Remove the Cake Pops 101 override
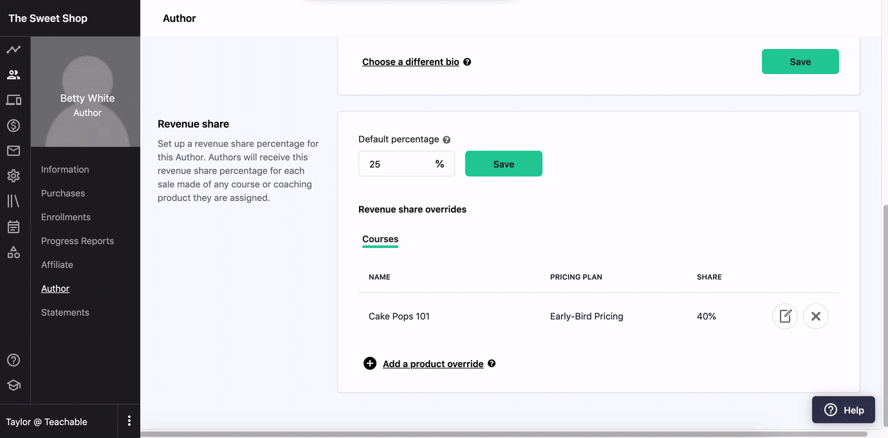The height and width of the screenshot is (438, 888). tap(816, 316)
